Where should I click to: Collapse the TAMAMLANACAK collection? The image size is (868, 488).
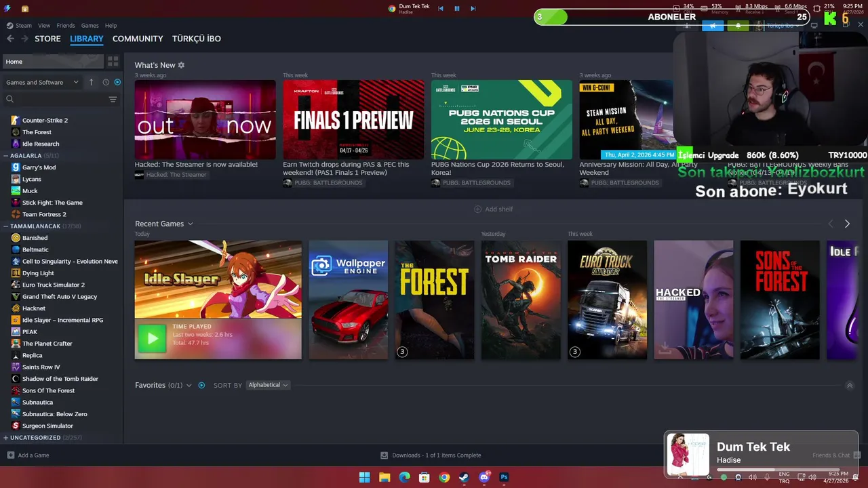(5, 226)
